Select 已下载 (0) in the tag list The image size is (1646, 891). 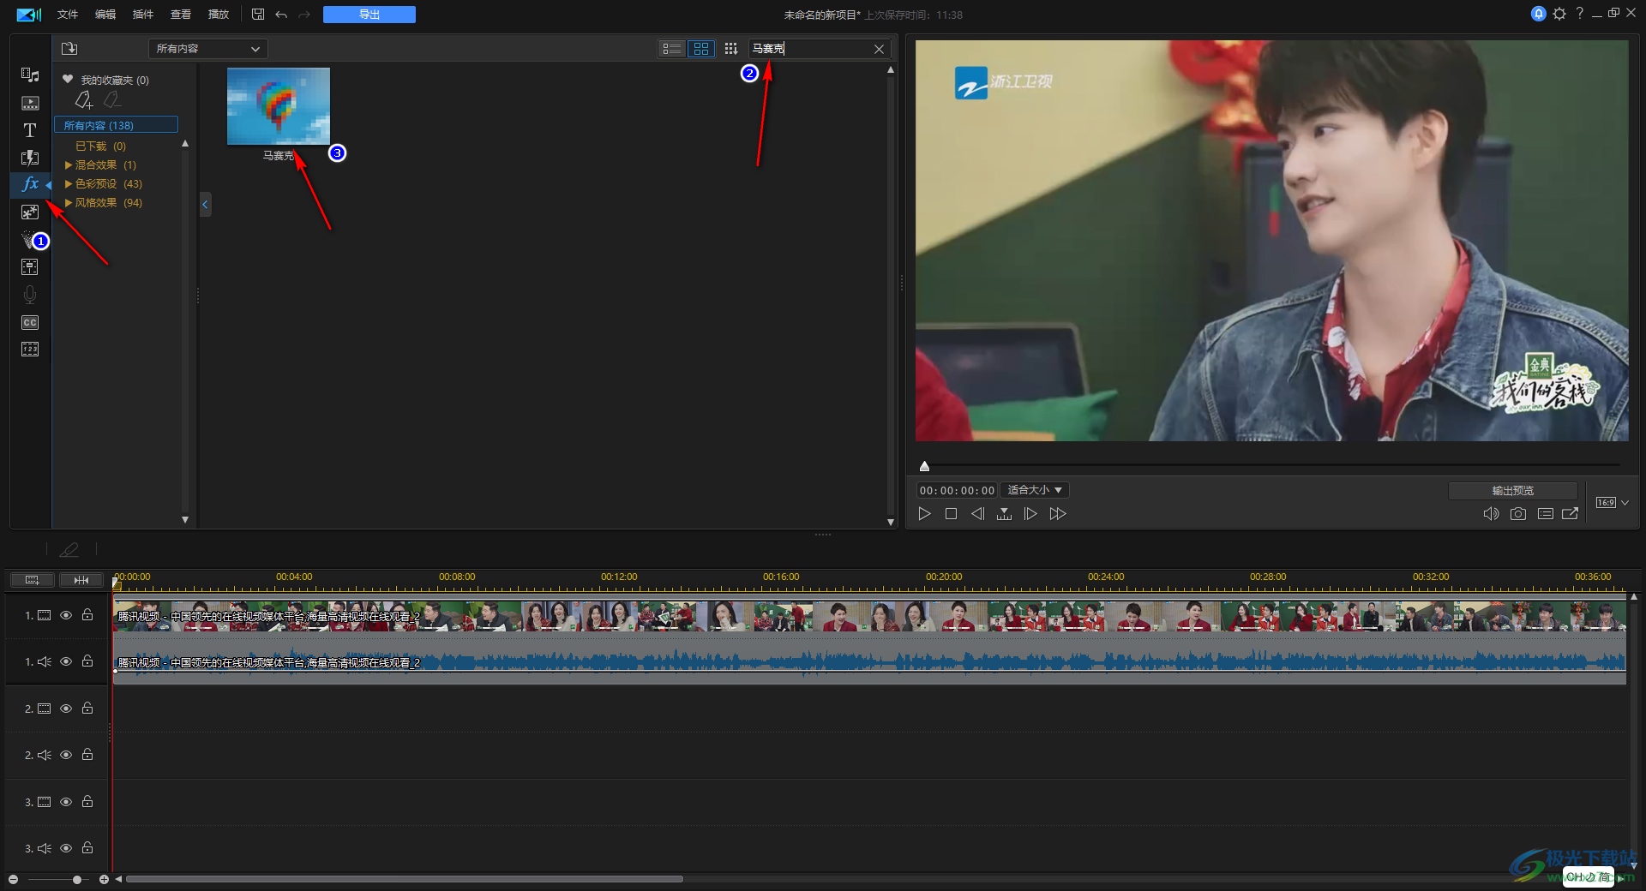[x=100, y=146]
